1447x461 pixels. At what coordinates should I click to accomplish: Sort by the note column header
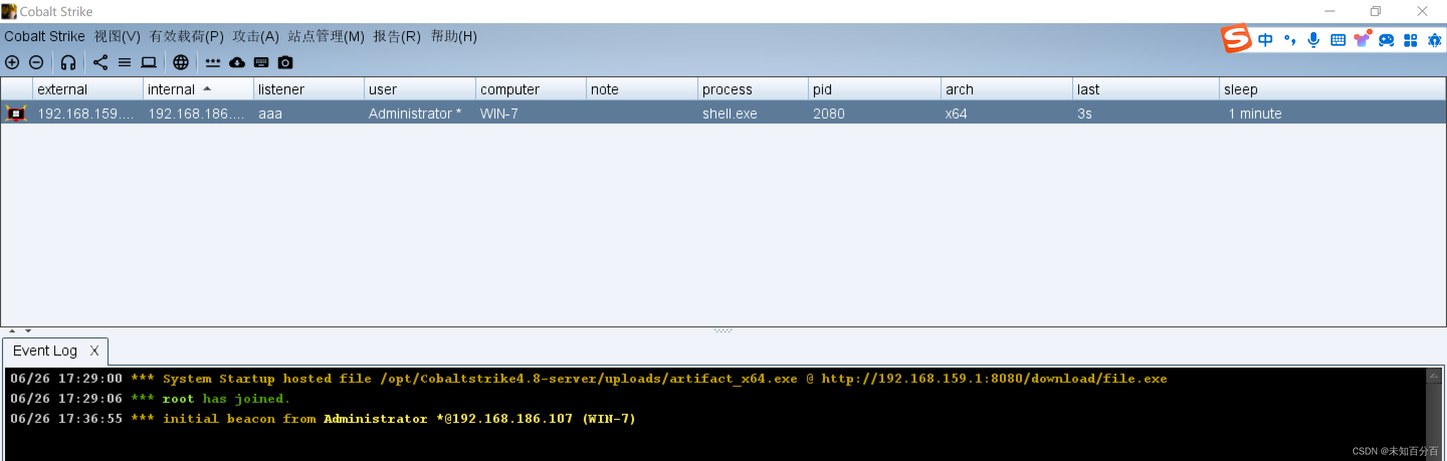pyautogui.click(x=642, y=89)
